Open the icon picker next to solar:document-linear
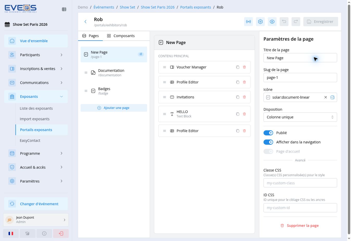Viewport: 351px width, 241px height. 333,97
